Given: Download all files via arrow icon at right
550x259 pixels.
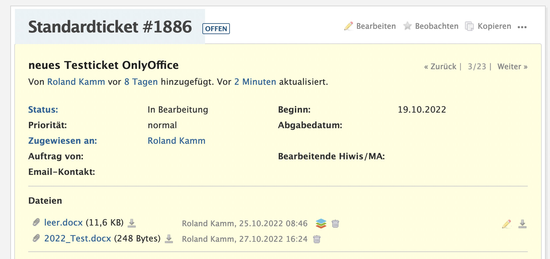Looking at the screenshot, I should [x=522, y=224].
